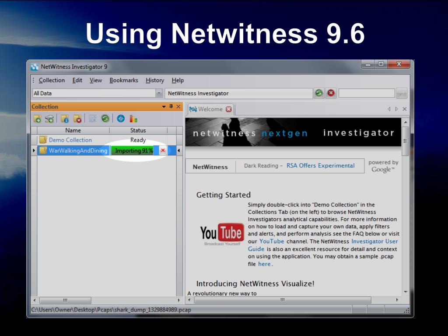Image resolution: width=448 pixels, height=336 pixels.
Task: Click Collection list scrollbar left arrow
Action: coord(35,300)
